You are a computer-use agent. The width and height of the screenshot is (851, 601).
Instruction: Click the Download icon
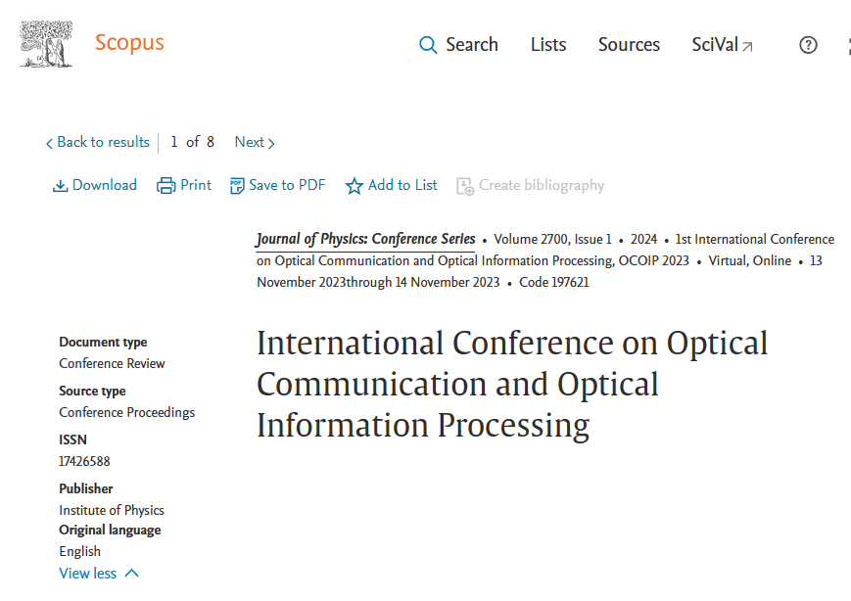point(61,186)
